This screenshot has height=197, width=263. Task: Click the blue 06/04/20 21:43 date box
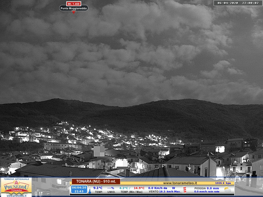[x=79, y=189]
